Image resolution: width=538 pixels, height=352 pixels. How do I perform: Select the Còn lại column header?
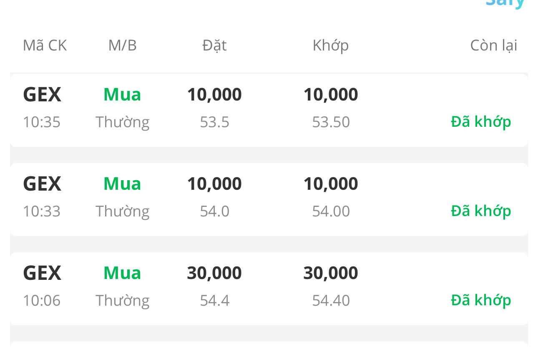[x=493, y=45]
